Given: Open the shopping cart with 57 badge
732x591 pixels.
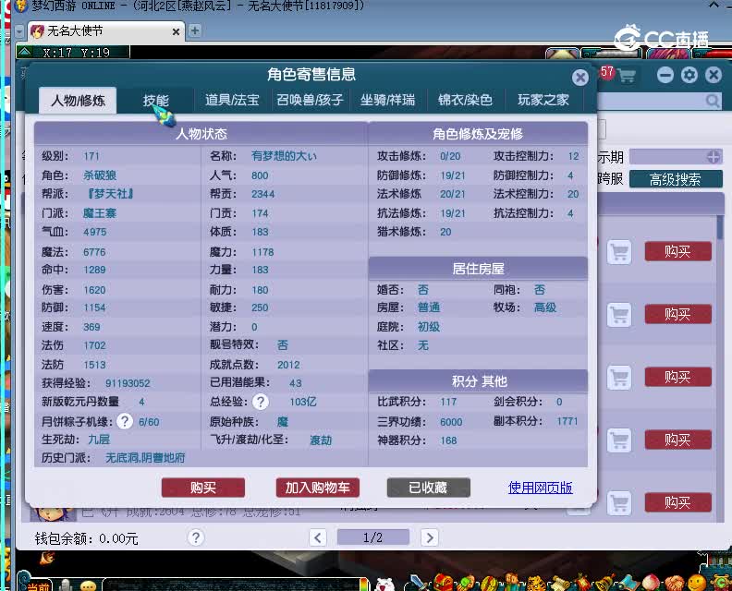Looking at the screenshot, I should click(625, 75).
